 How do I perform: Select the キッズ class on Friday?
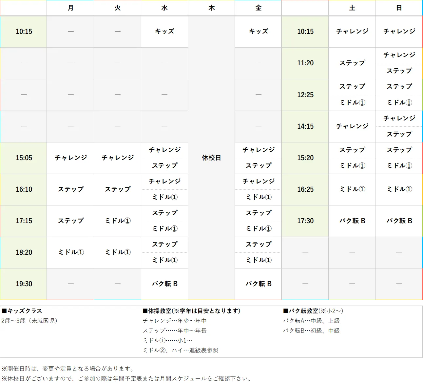coord(258,32)
